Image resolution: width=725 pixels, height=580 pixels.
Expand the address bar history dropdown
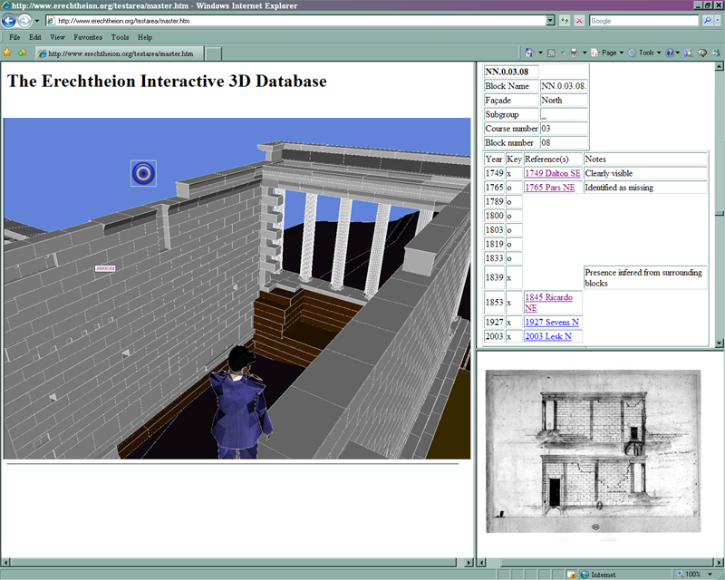pos(550,21)
